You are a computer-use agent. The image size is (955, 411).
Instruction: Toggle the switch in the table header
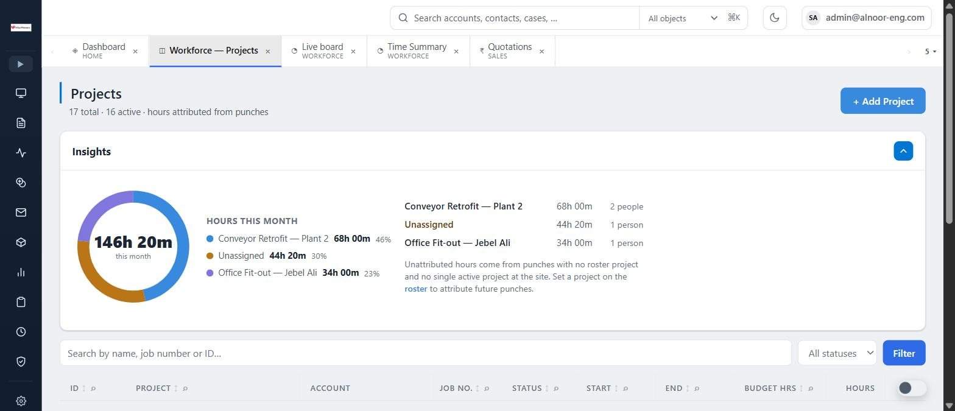point(912,388)
